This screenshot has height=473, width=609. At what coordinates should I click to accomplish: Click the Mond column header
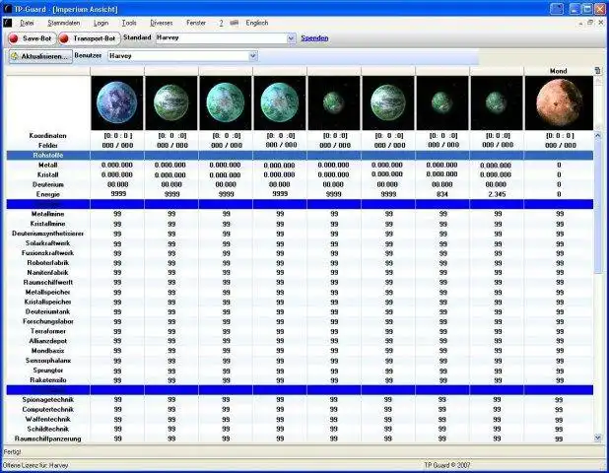[x=558, y=71]
